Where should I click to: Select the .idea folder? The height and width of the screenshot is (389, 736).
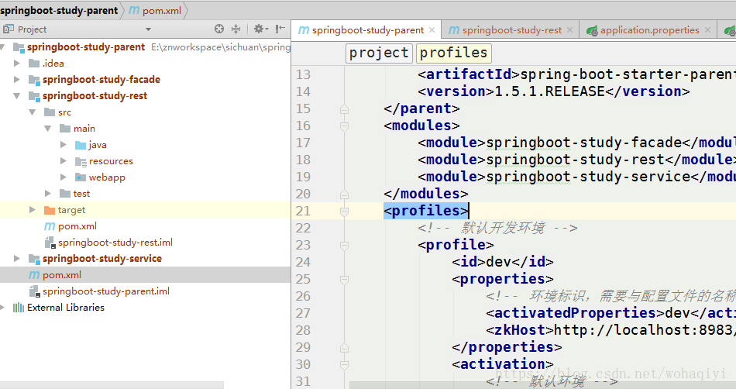(53, 64)
